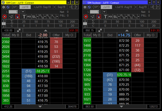
Task: Click red cancel-all orders icon in Corn window
Action: coord(4,17)
